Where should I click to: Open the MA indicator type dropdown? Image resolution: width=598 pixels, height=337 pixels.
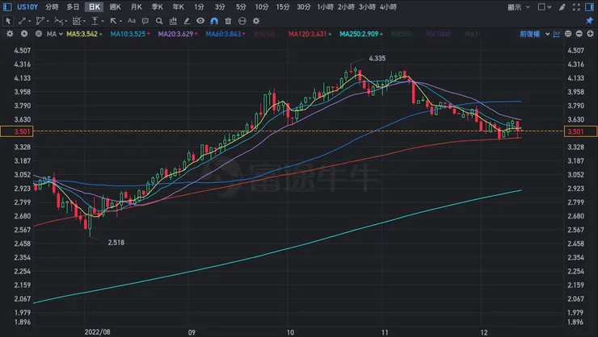tap(54, 34)
